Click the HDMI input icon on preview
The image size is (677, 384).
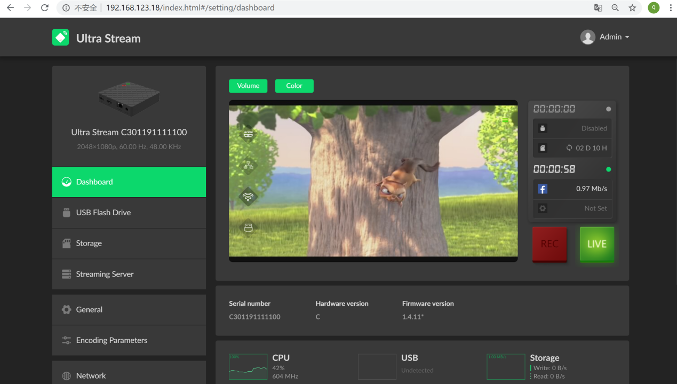pyautogui.click(x=248, y=134)
